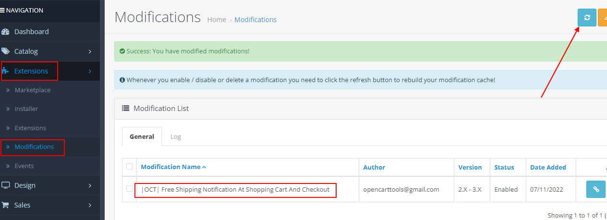Screen dimensions: 607x220
Task: Toggle the select-all checkbox in table header
Action: 129,167
